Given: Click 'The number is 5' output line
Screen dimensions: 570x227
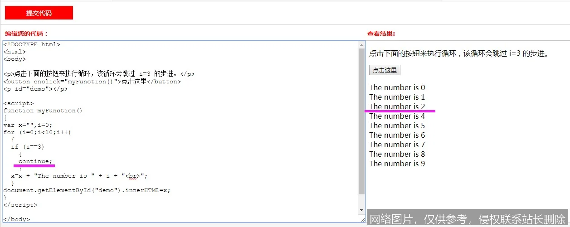Looking at the screenshot, I should pos(397,126).
